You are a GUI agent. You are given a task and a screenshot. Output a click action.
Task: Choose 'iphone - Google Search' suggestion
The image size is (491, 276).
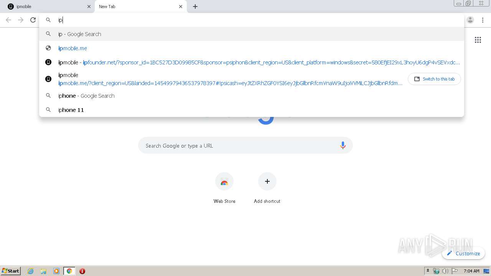click(252, 96)
